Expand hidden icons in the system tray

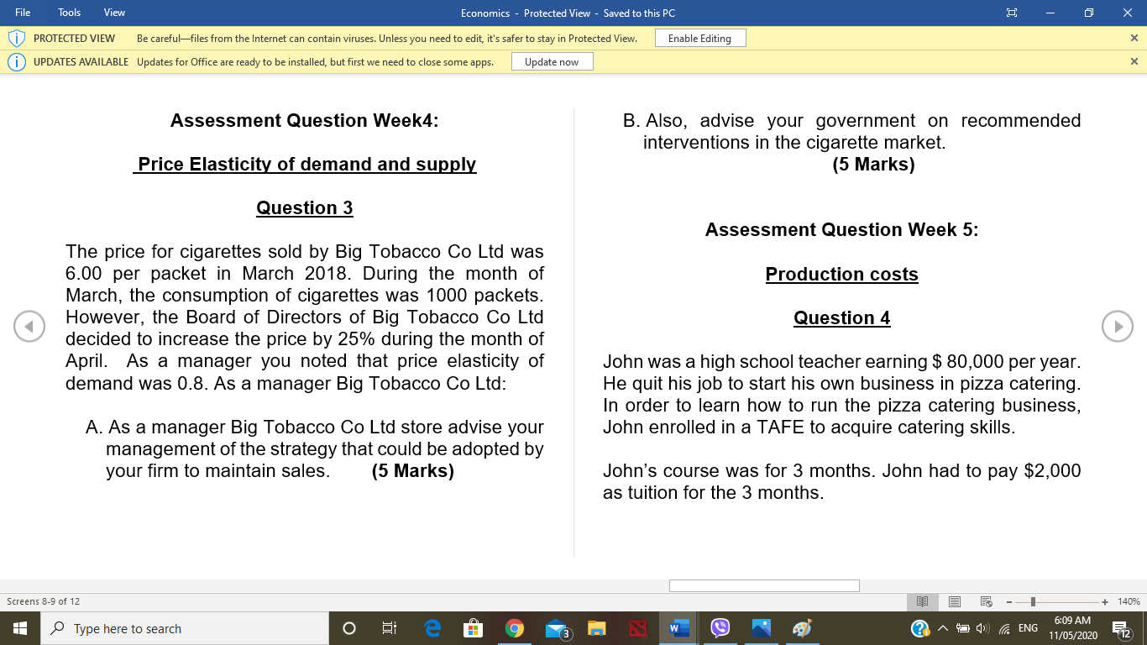(941, 628)
